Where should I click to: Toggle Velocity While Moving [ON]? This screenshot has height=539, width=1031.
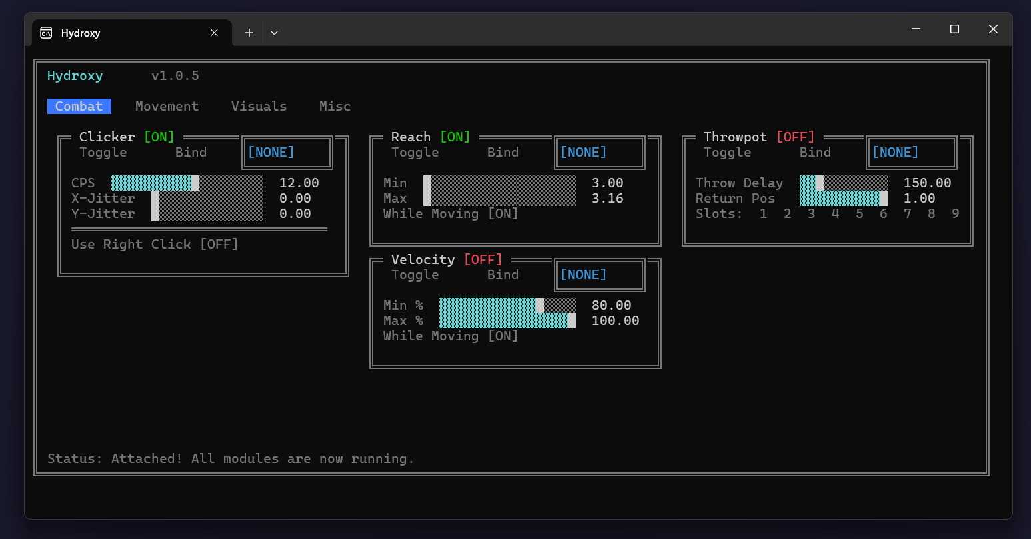click(x=451, y=336)
